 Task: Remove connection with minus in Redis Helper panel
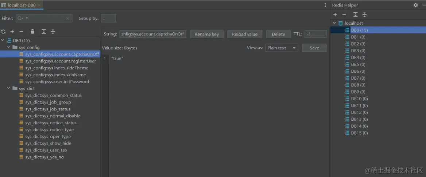click(x=344, y=15)
